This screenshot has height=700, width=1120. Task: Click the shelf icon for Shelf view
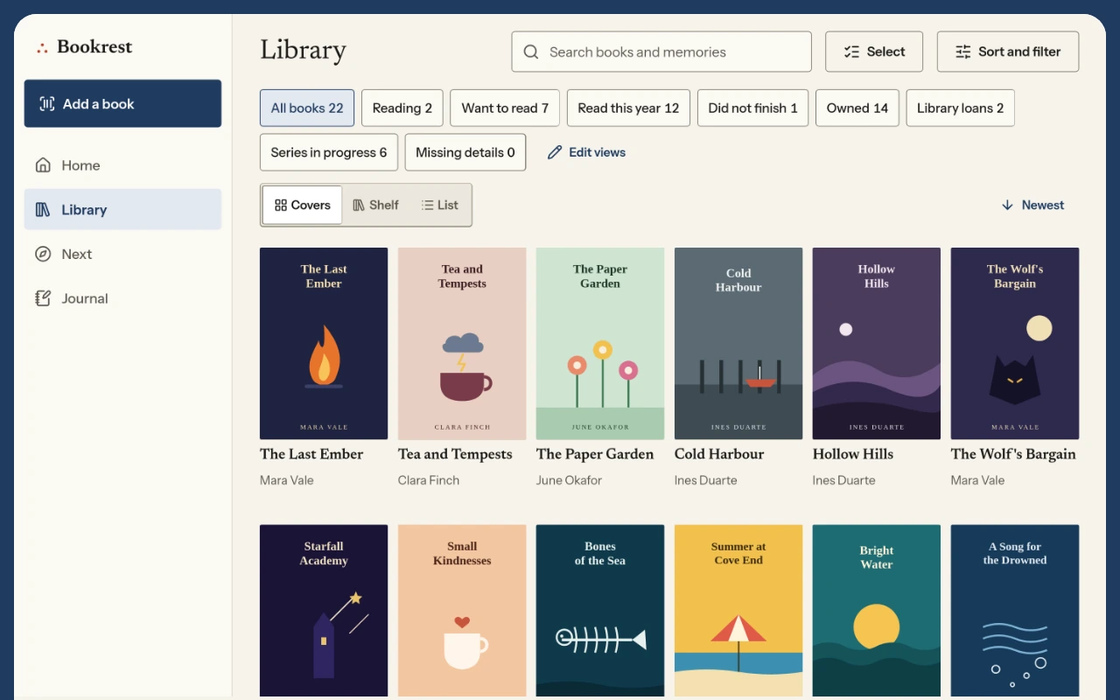(x=359, y=205)
